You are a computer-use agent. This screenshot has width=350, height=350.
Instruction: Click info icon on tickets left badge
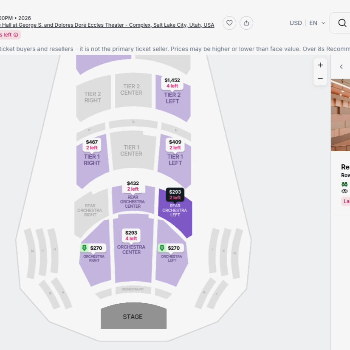click(16, 35)
